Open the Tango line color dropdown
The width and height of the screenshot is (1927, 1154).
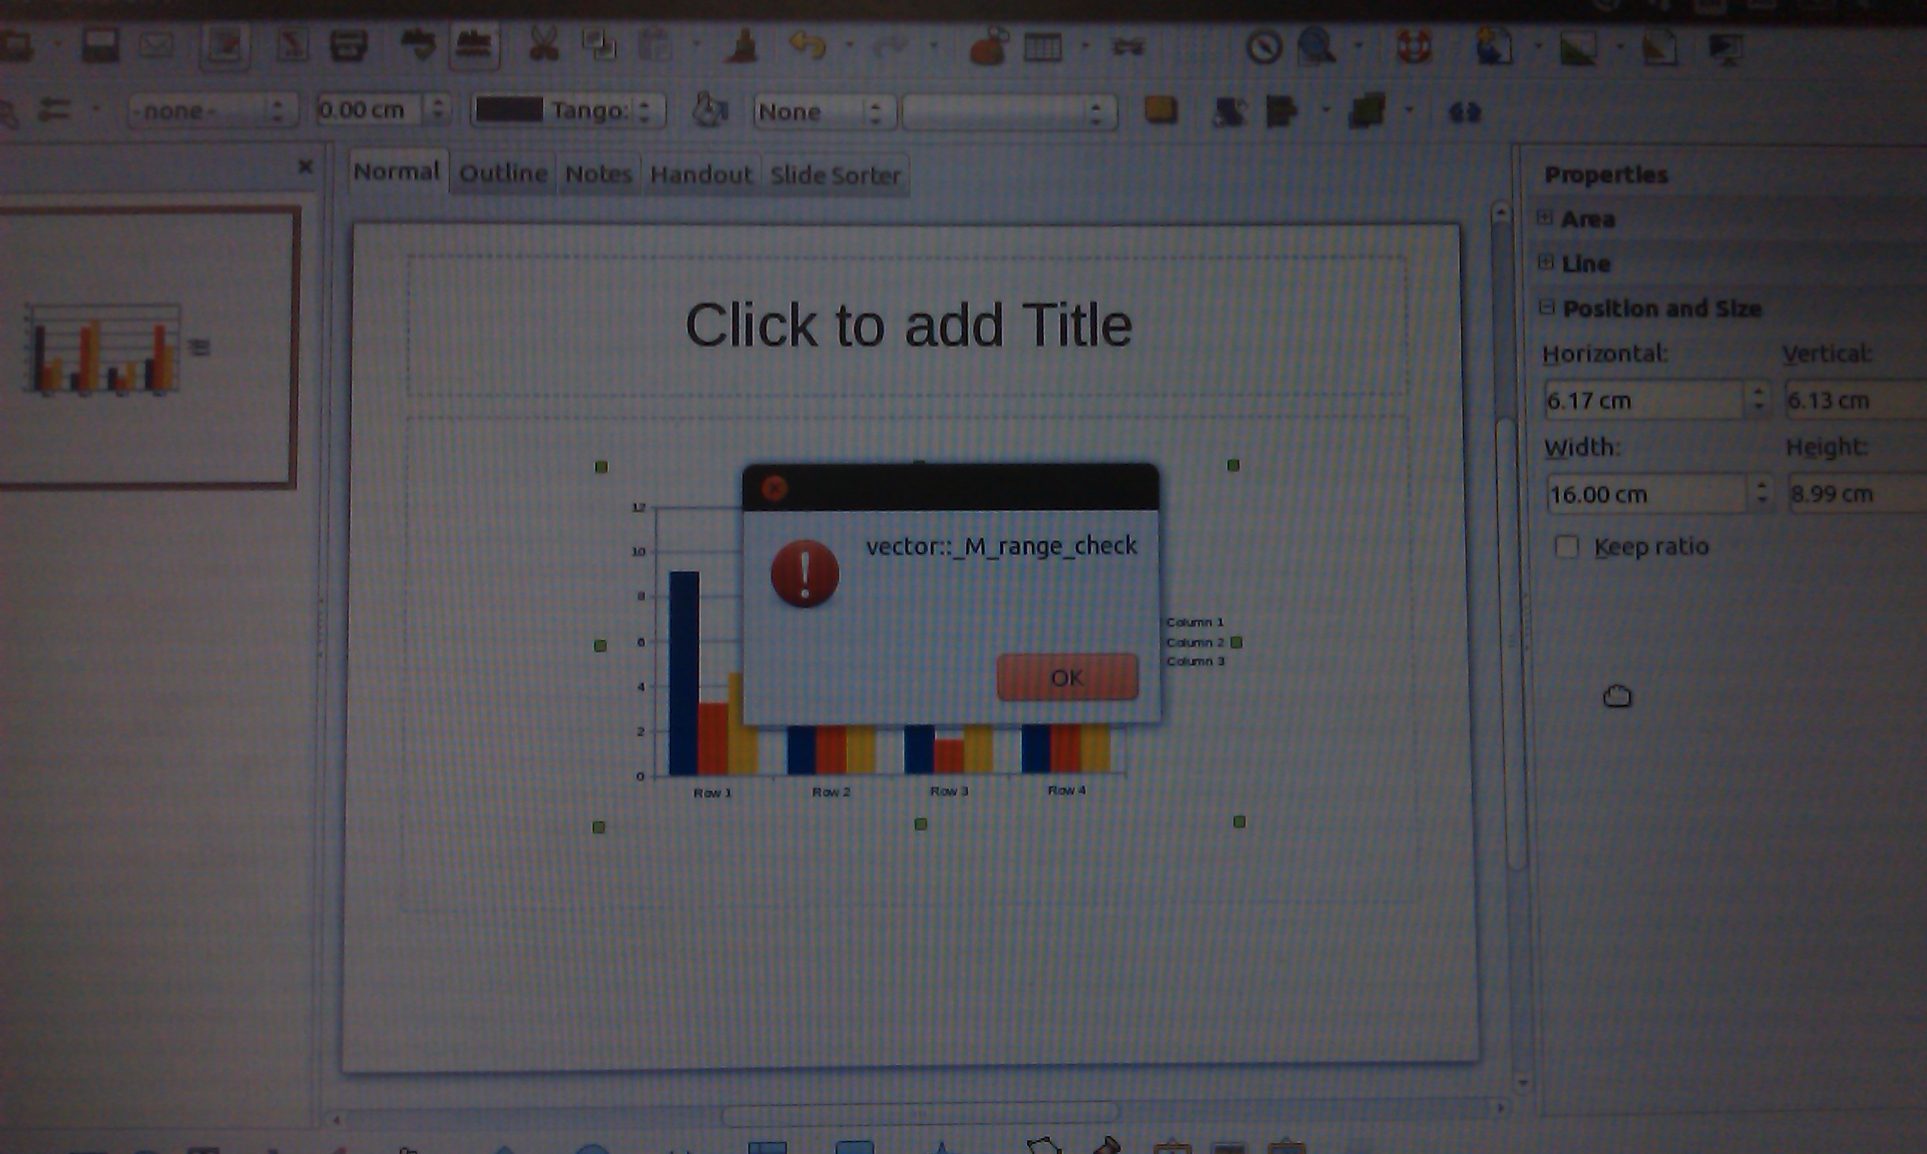568,111
